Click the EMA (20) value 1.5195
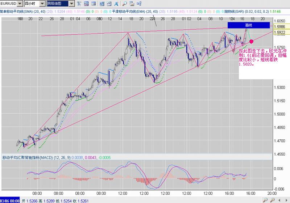The image size is (290, 203). (x=172, y=12)
